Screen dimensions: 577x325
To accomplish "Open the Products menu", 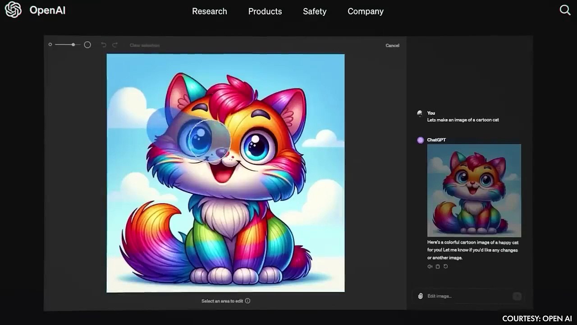I will 265,11.
